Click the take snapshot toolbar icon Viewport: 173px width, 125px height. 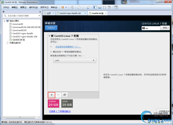(79, 7)
